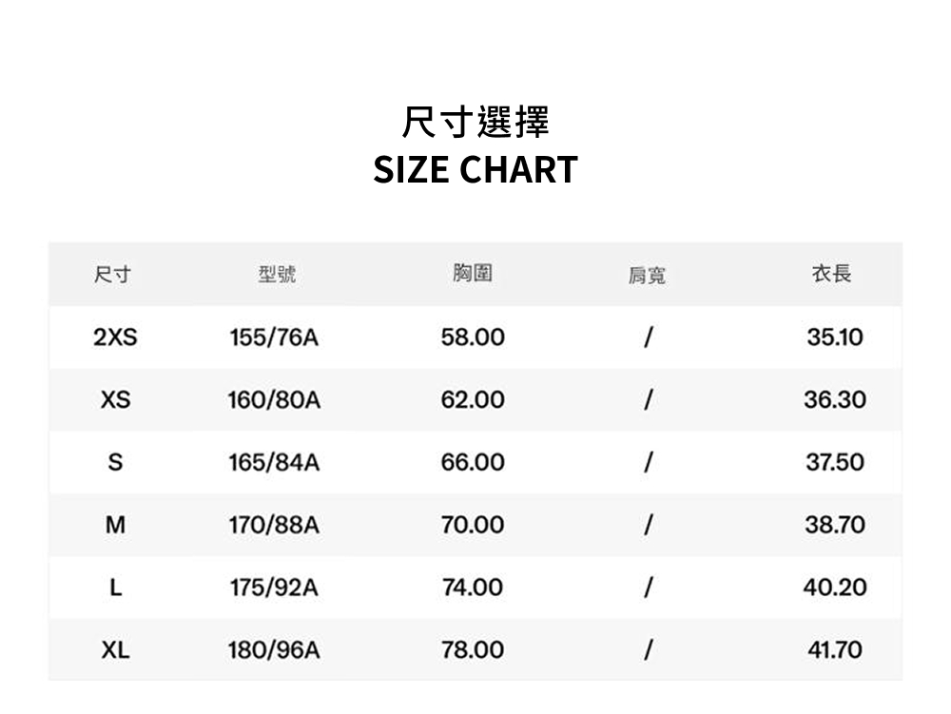Viewport: 951px width, 714px height.
Task: Click the S size label
Action: (115, 462)
